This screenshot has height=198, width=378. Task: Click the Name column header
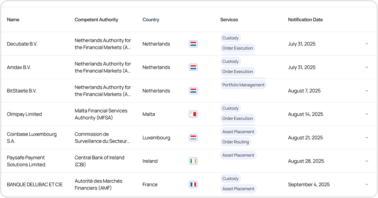click(x=13, y=20)
